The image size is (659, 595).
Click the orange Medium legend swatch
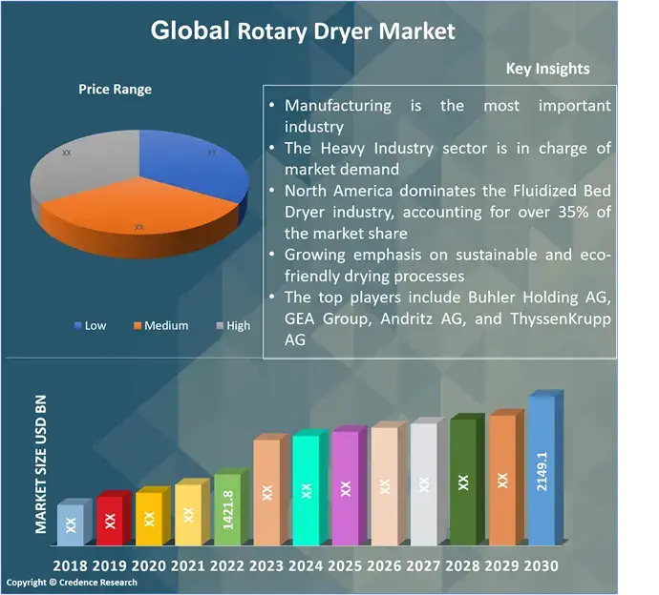point(138,326)
